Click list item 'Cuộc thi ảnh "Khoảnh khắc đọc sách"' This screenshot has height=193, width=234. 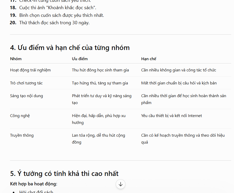[x=58, y=8]
